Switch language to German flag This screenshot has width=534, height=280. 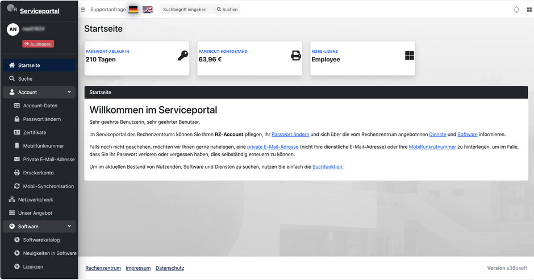[133, 10]
